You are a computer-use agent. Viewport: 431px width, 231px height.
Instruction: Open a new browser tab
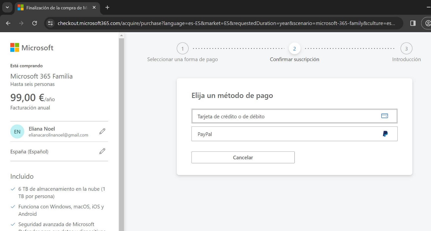click(x=107, y=8)
